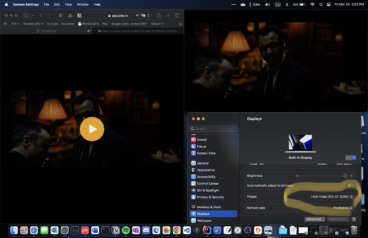Open Spotlight search in menu bar

pos(321,4)
